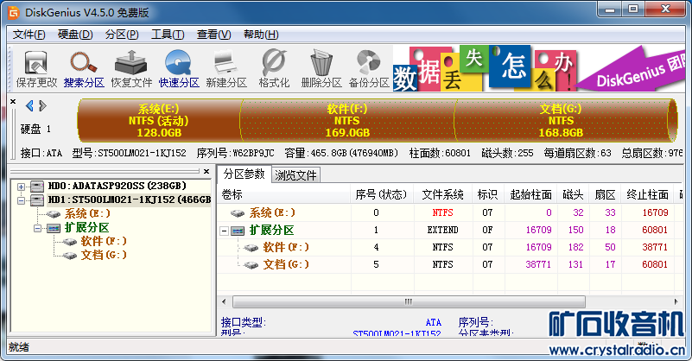Open the 分区(P) menu
This screenshot has width=692, height=361.
point(122,35)
